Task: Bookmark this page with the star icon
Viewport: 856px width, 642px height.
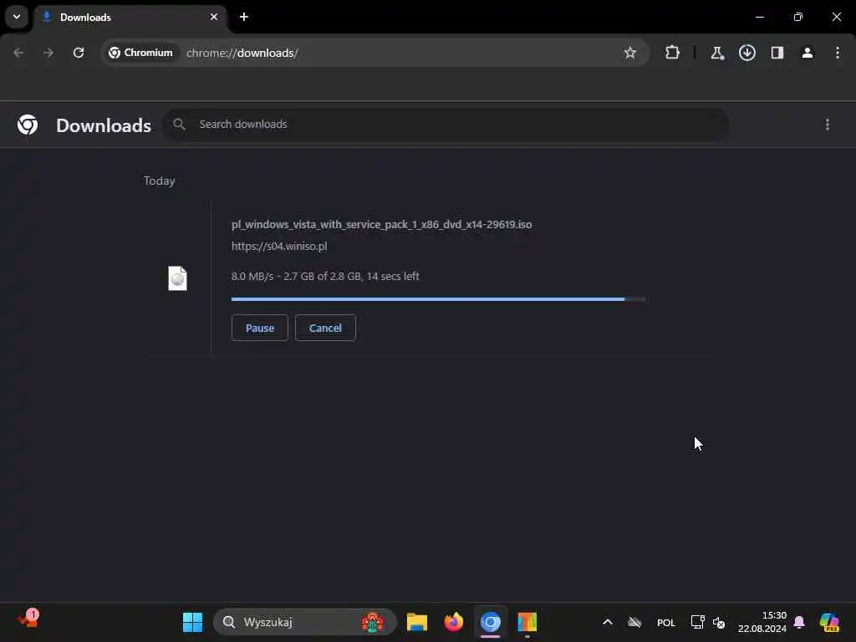Action: click(630, 53)
